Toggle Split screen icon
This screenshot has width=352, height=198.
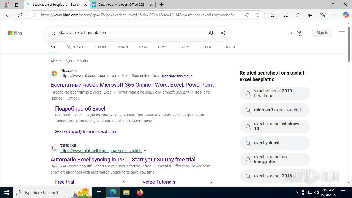(x=286, y=15)
